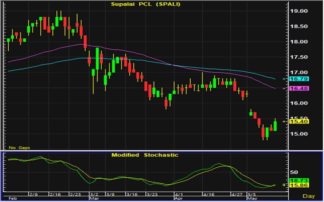Click the 18.00 price axis label
The height and width of the screenshot is (202, 324).
tap(299, 42)
